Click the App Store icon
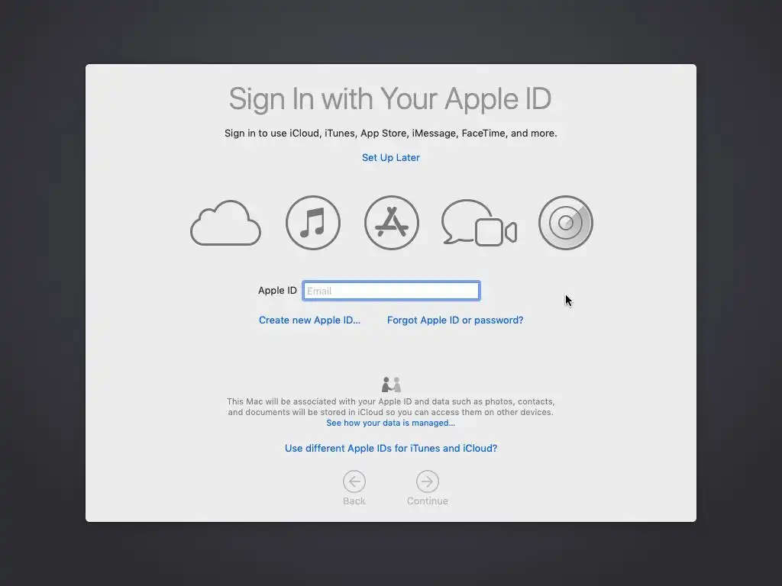The image size is (782, 586). click(392, 223)
